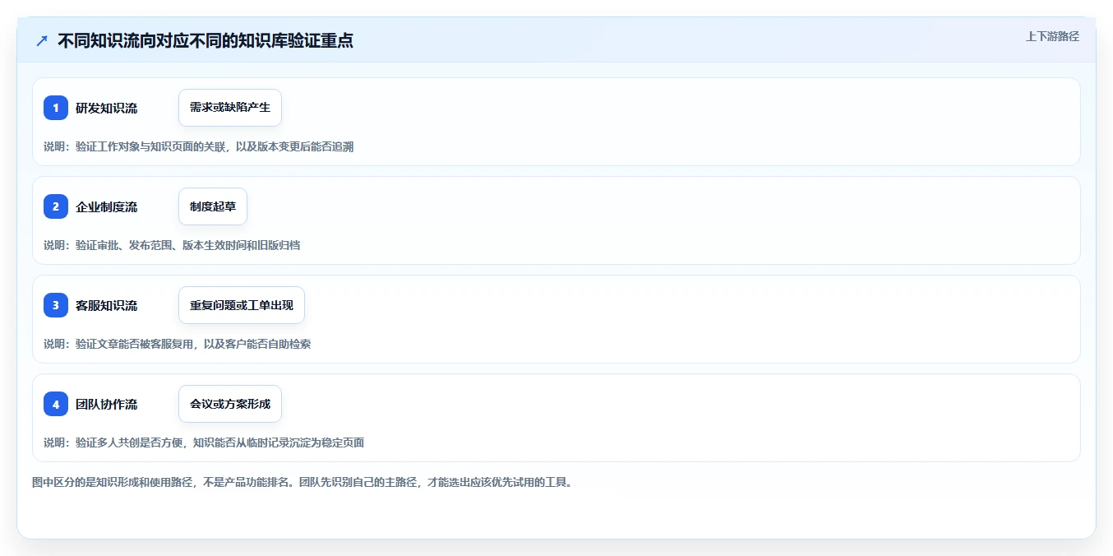The height and width of the screenshot is (556, 1113).
Task: Click the number 4 badge for 团队协作流
Action: (x=56, y=404)
